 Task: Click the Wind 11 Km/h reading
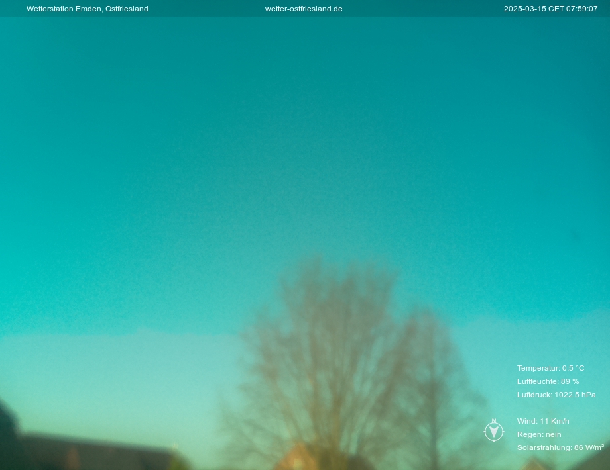(543, 421)
